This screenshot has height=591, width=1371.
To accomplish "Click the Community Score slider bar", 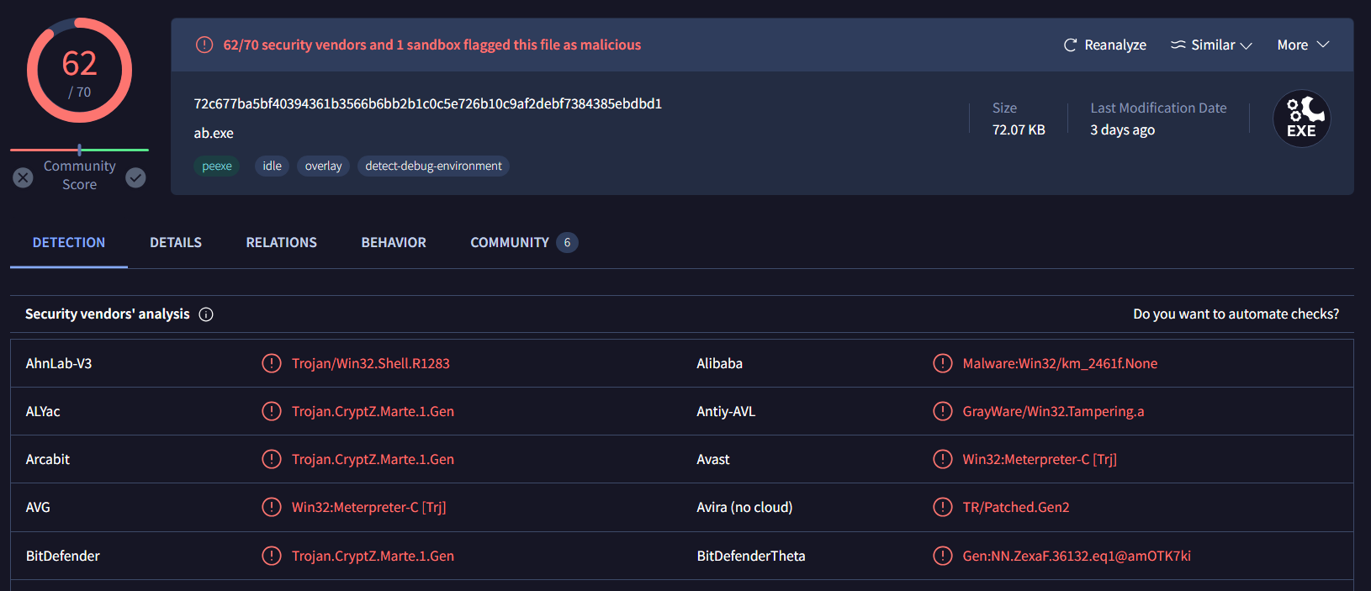I will pyautogui.click(x=79, y=150).
